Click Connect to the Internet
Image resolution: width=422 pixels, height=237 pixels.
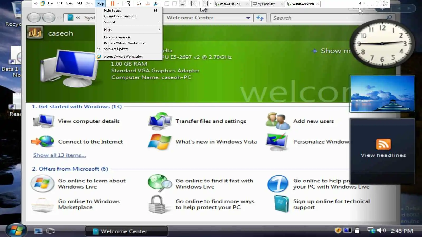[90, 142]
